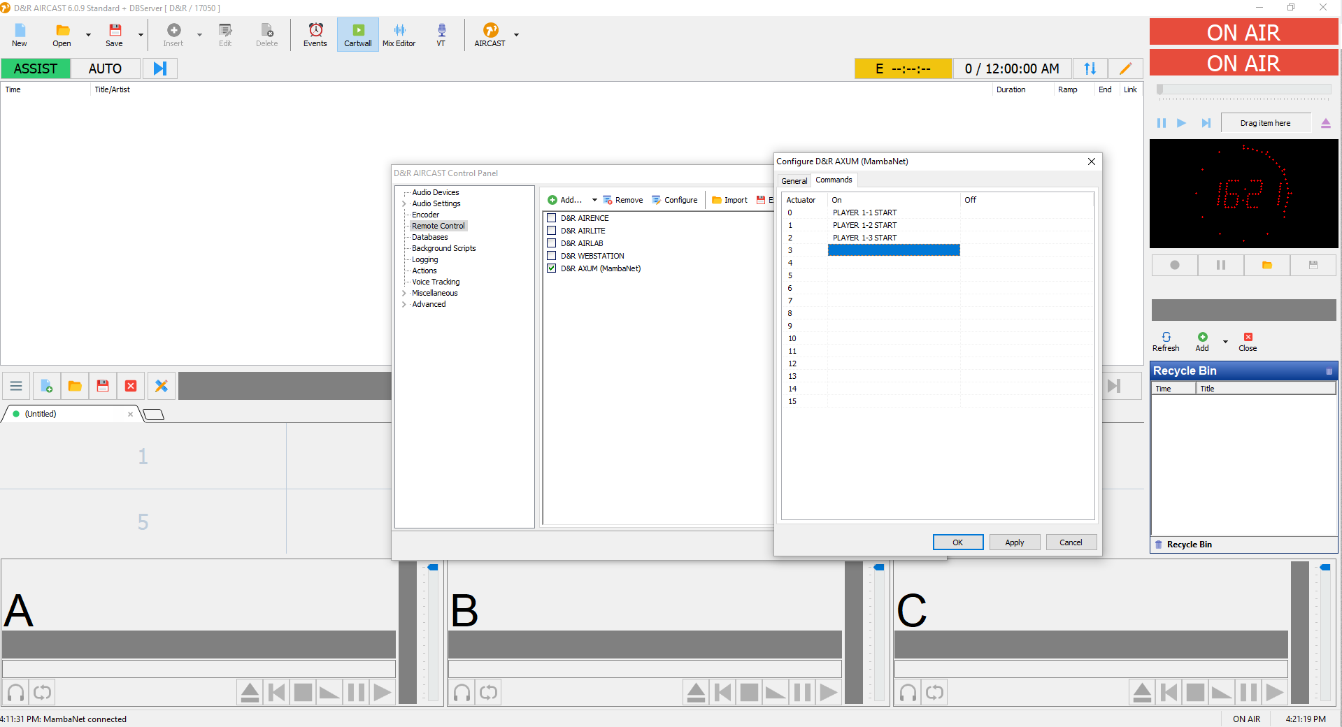
Task: Click the eject icon on player B
Action: click(696, 693)
